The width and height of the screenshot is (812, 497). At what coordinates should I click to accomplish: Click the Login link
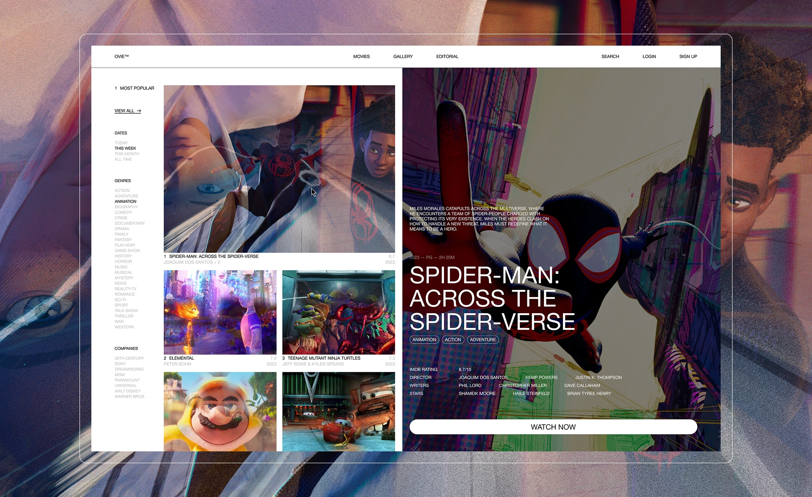649,57
